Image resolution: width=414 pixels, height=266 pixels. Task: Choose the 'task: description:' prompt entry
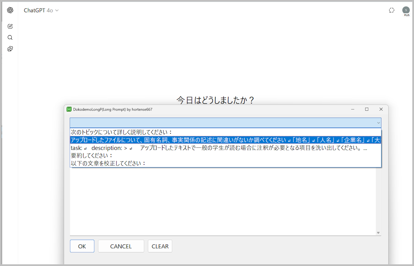click(225, 148)
